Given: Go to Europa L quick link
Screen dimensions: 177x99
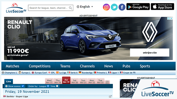Looking at the screenshot, I should click(25, 73).
